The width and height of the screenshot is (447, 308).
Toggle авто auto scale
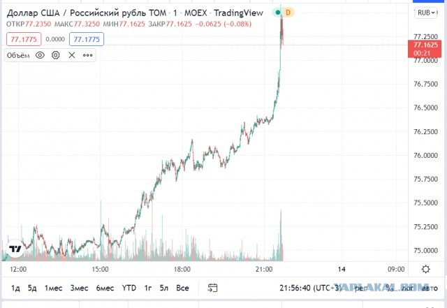[430, 288]
